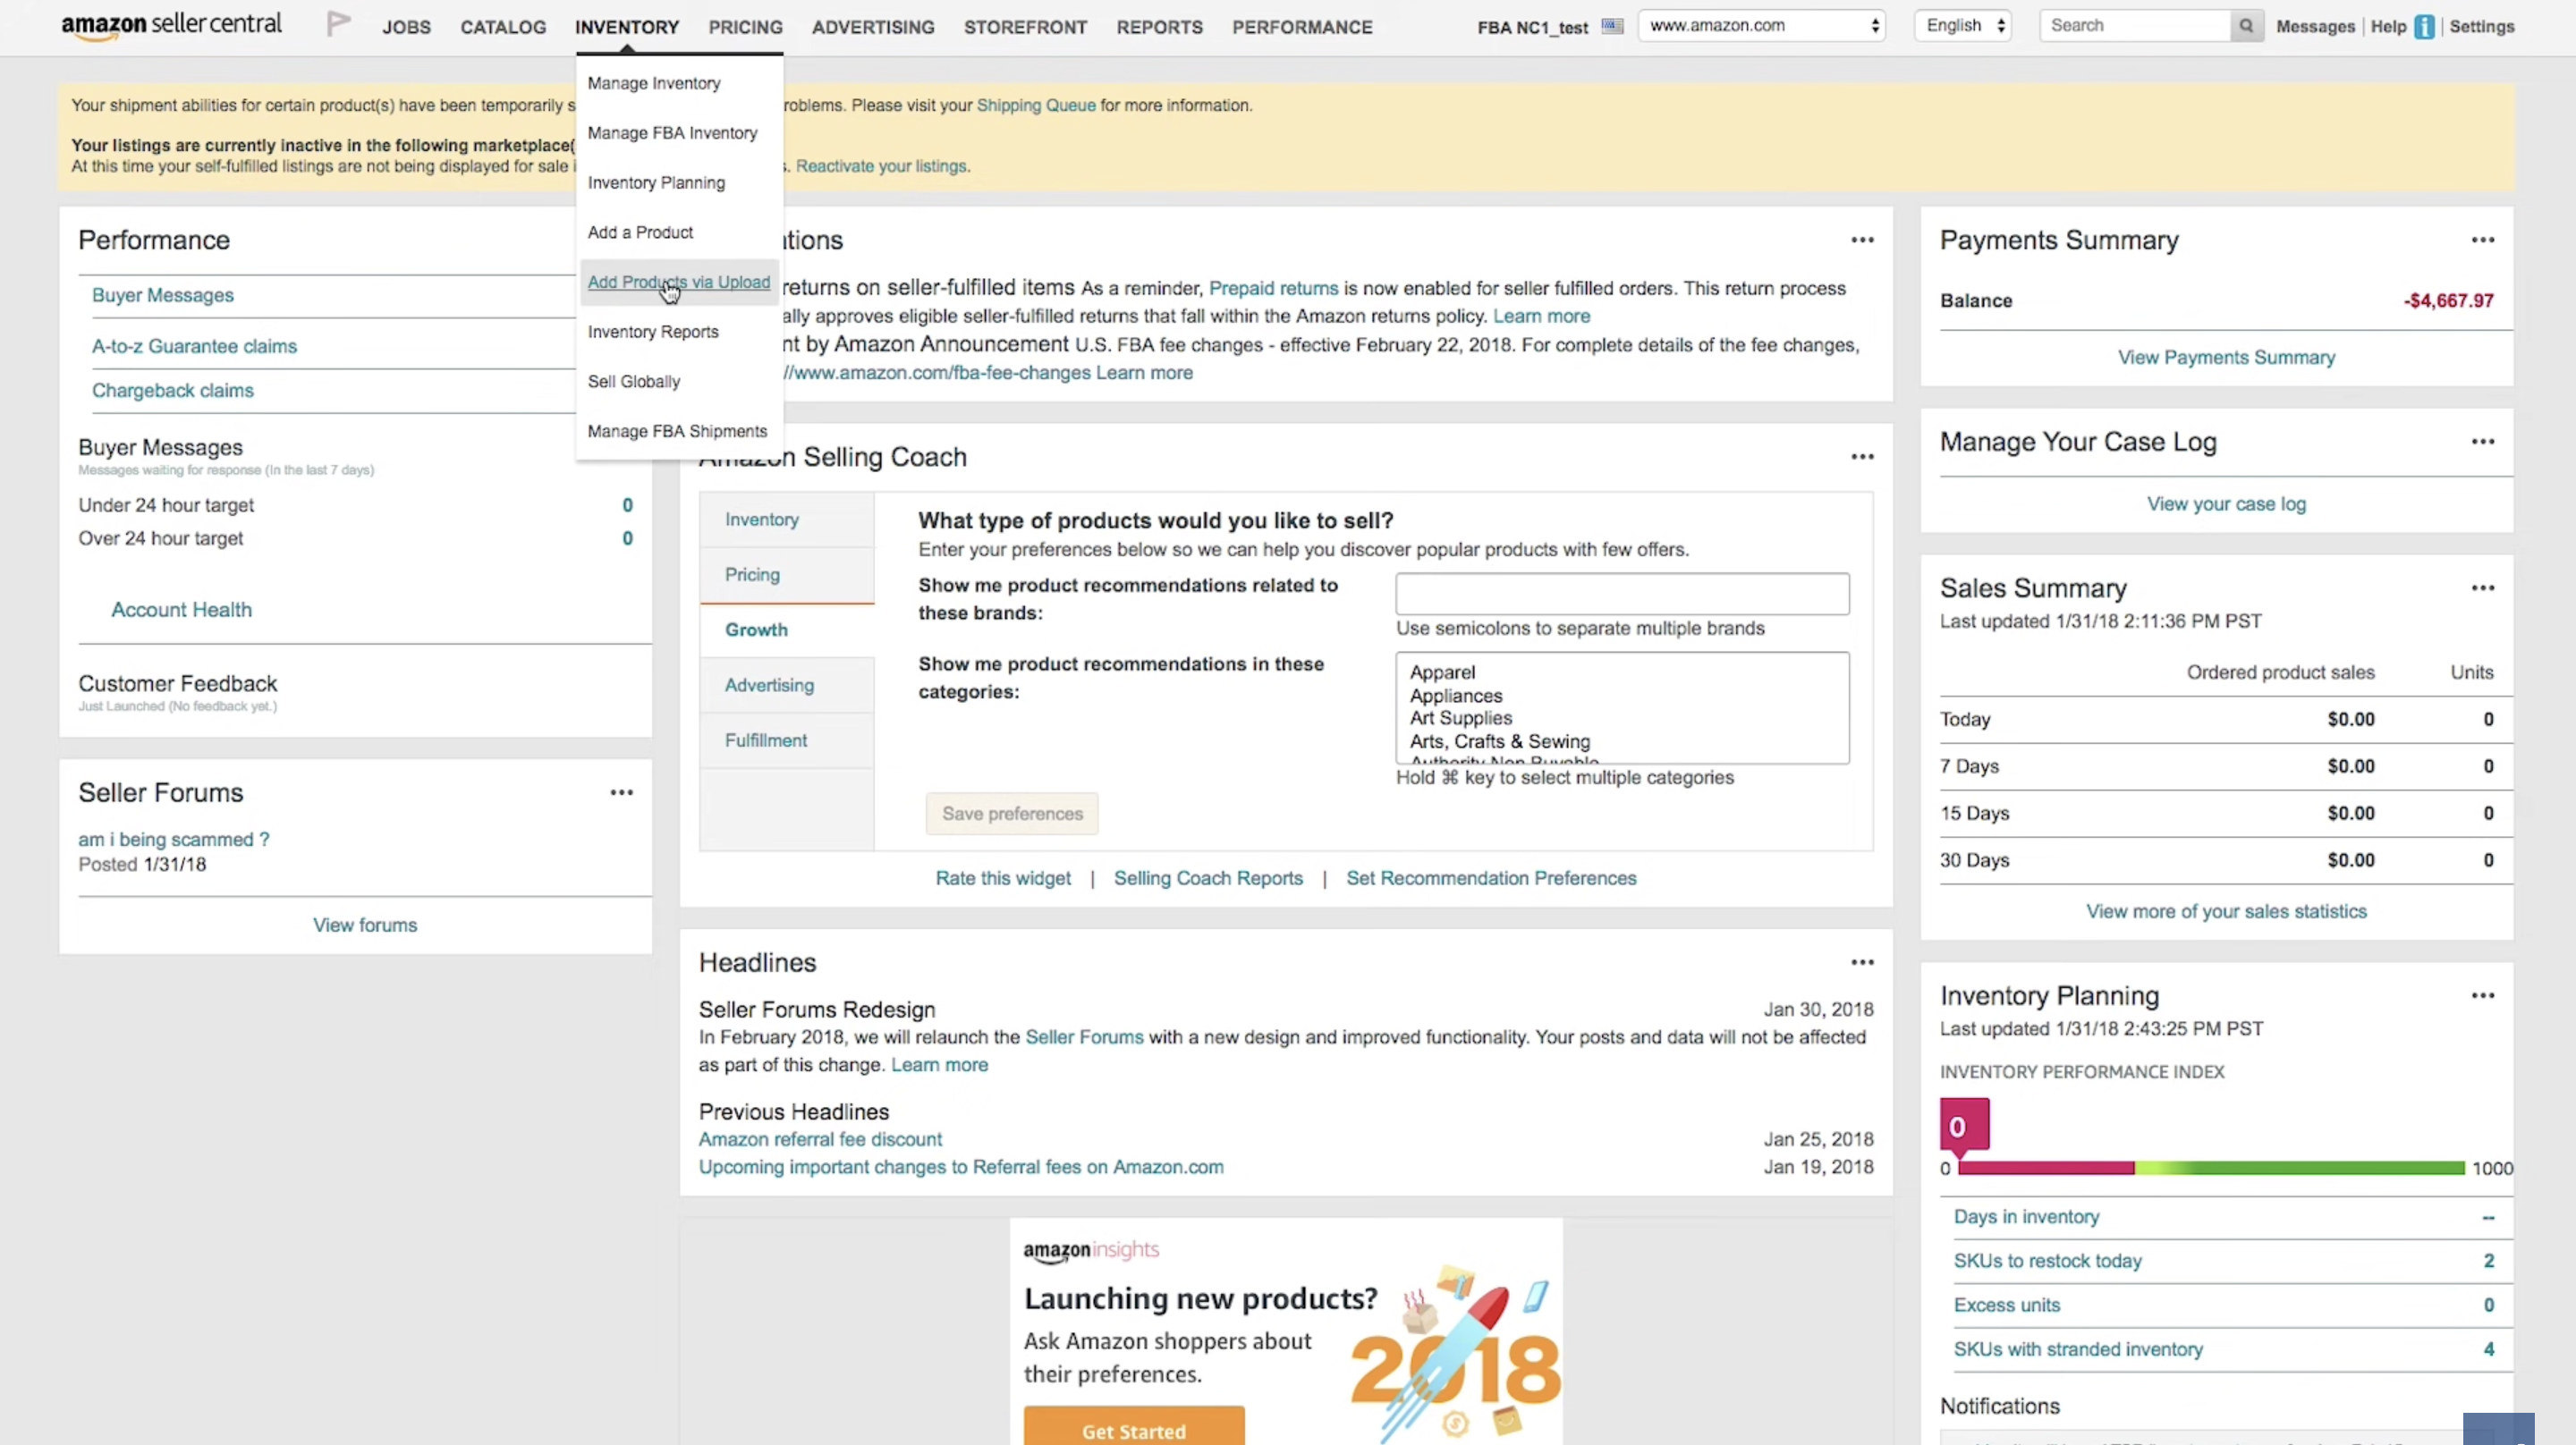Open View Payments Summary link
This screenshot has width=2576, height=1445.
(2226, 358)
